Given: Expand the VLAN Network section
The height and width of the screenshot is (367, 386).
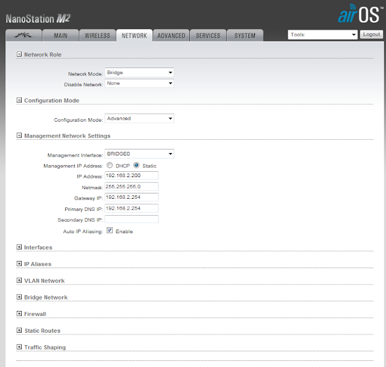Looking at the screenshot, I should pyautogui.click(x=19, y=280).
